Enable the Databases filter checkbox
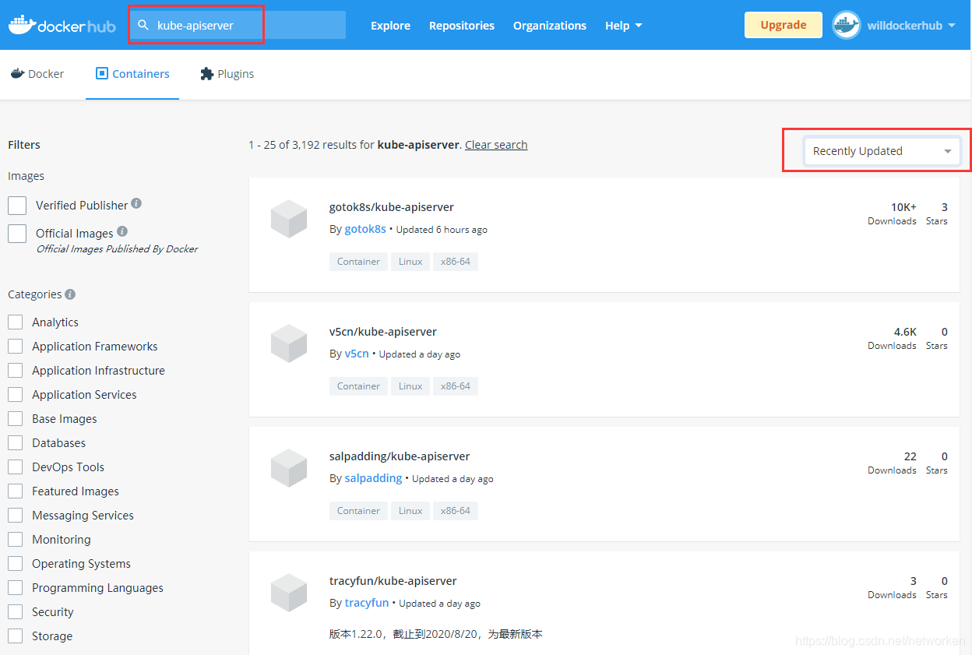The width and height of the screenshot is (972, 655). 15,443
